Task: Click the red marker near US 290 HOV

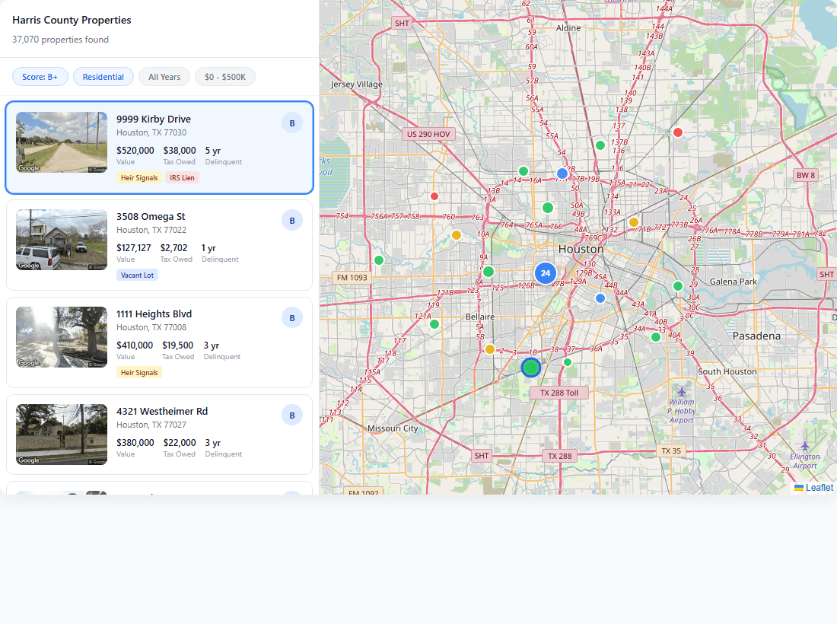Action: 434,196
